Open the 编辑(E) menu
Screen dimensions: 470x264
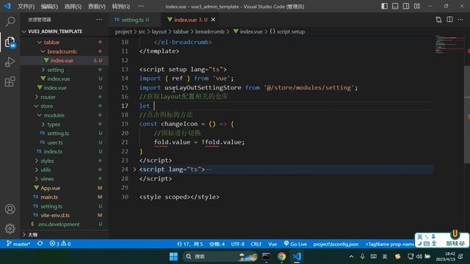[49, 7]
